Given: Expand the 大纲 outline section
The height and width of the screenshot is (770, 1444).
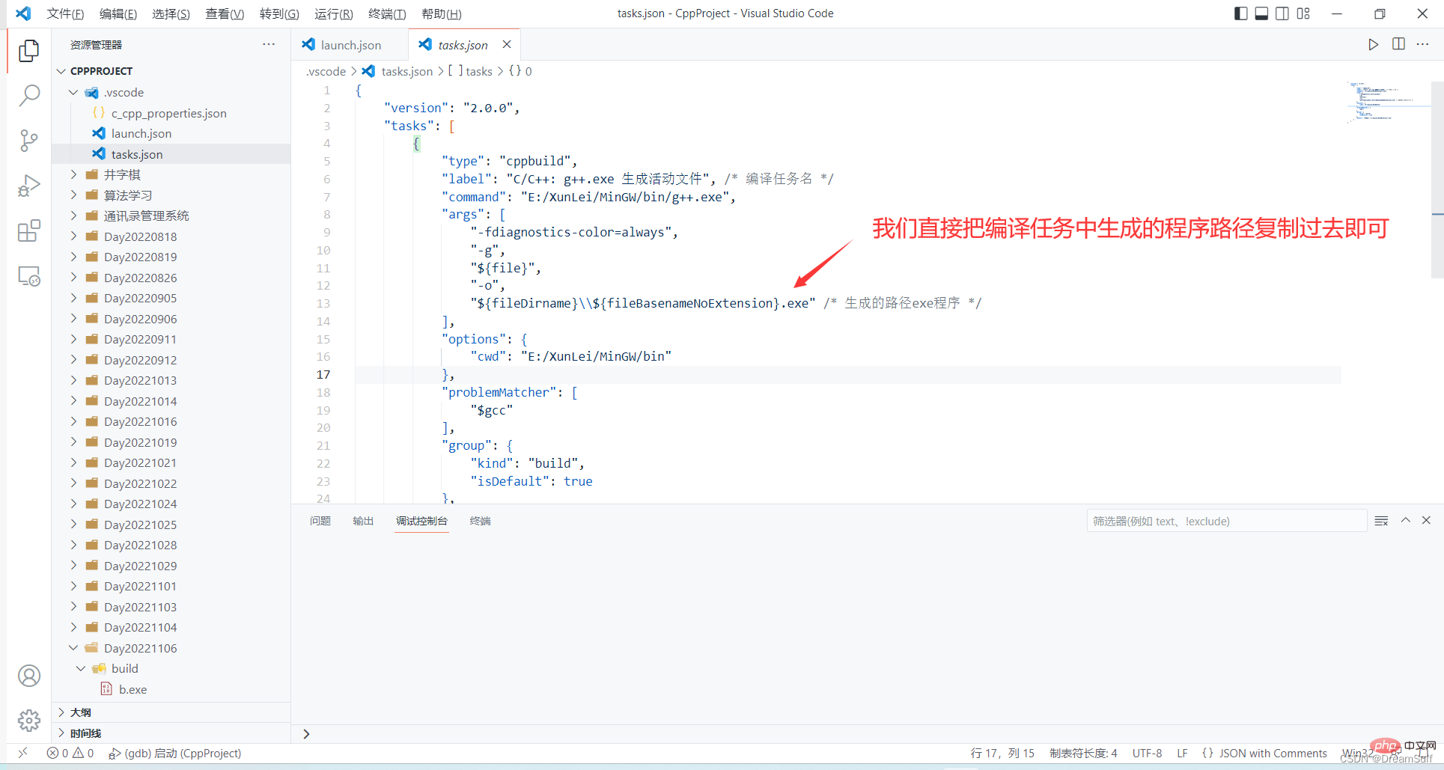Looking at the screenshot, I should coord(81,712).
